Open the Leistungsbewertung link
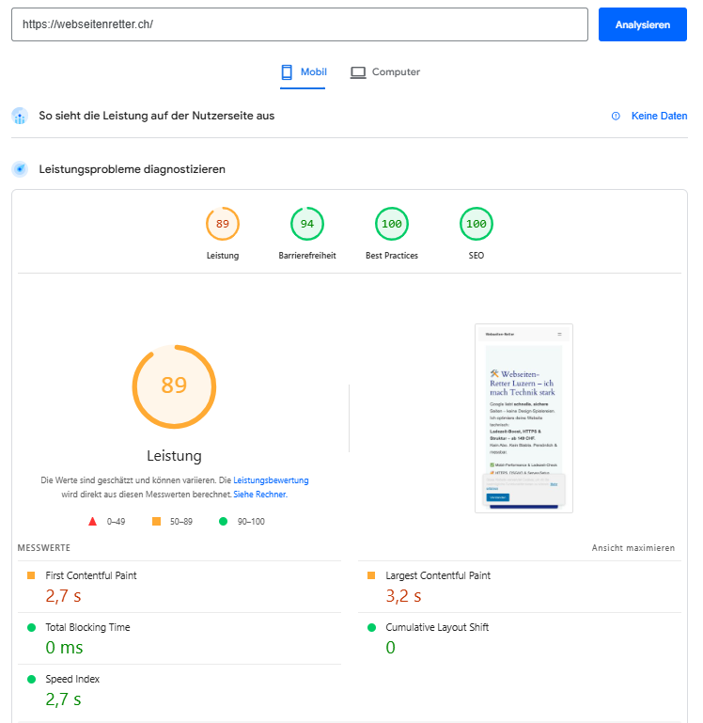Screen dimensions: 703x723 pyautogui.click(x=271, y=480)
